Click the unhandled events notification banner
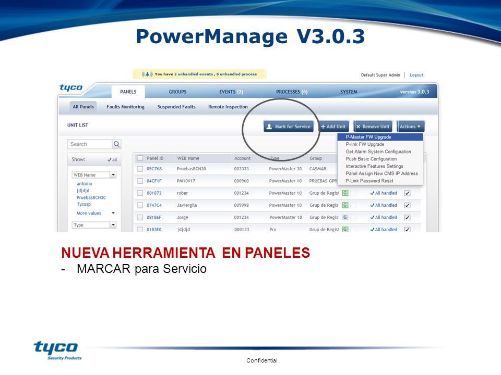Screen dimensions: 501x375 tap(200, 74)
